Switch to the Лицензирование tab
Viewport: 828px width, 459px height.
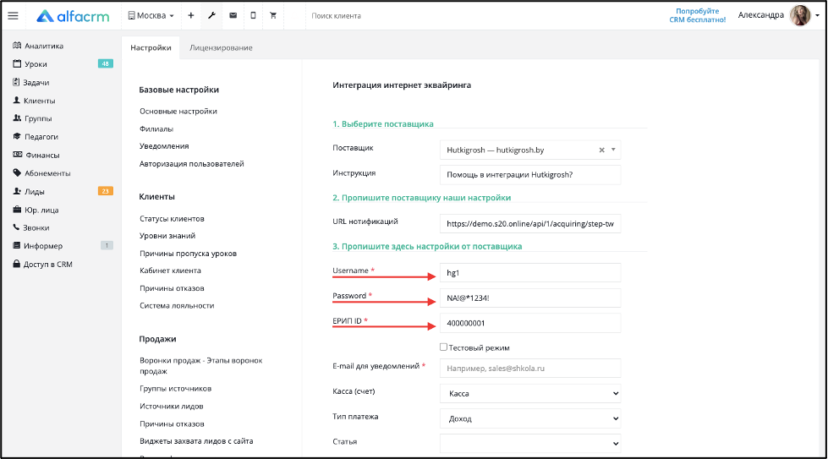point(221,47)
